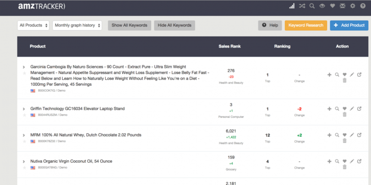This screenshot has width=371, height=185.
Task: Open Griffin Technology GC16034 Elevator Laptop Stand title
Action: click(77, 109)
